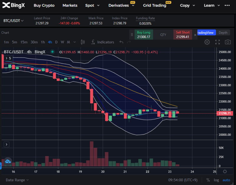Grab the quick trade panel drag handle

pyautogui.click(x=132, y=35)
